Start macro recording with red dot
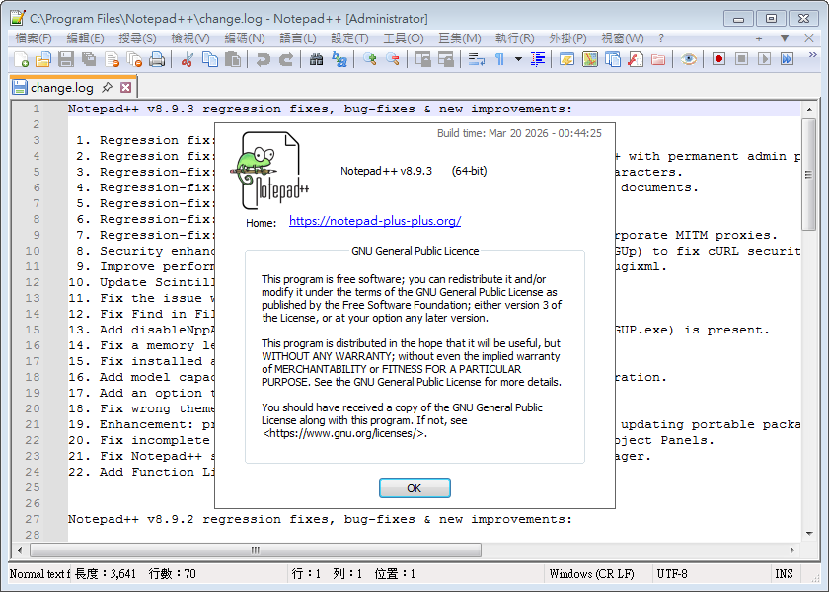This screenshot has height=592, width=829. coord(718,59)
